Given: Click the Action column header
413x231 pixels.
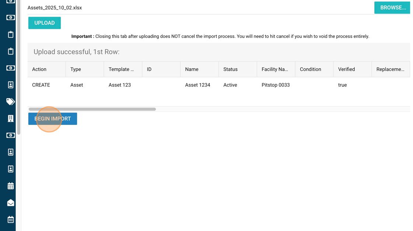Looking at the screenshot, I should pos(39,69).
